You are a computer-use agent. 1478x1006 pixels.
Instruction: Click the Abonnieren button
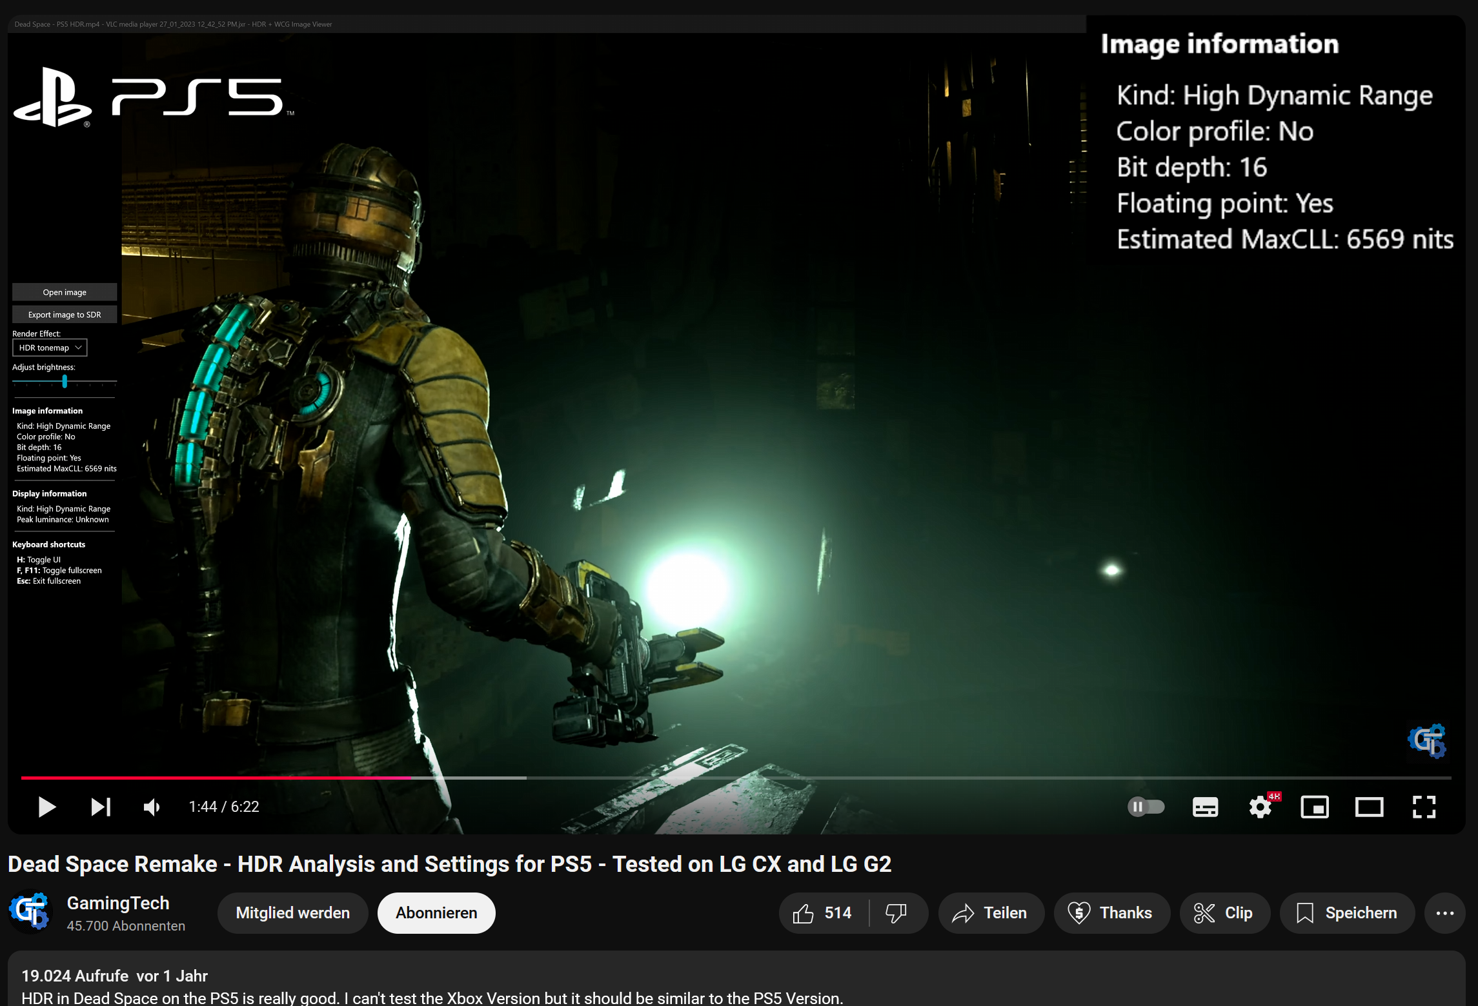click(x=436, y=912)
